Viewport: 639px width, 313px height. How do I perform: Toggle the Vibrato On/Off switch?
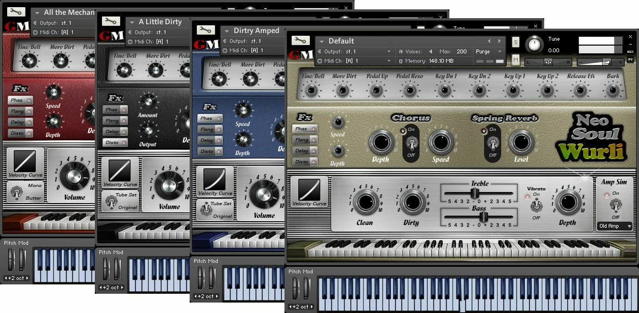[536, 206]
